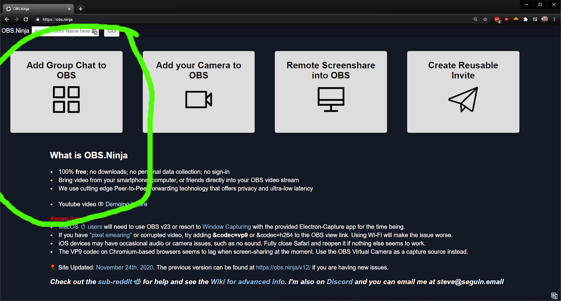Viewport: 561px width, 301px height.
Task: Click the password manager icon inside room field
Action: (95, 32)
